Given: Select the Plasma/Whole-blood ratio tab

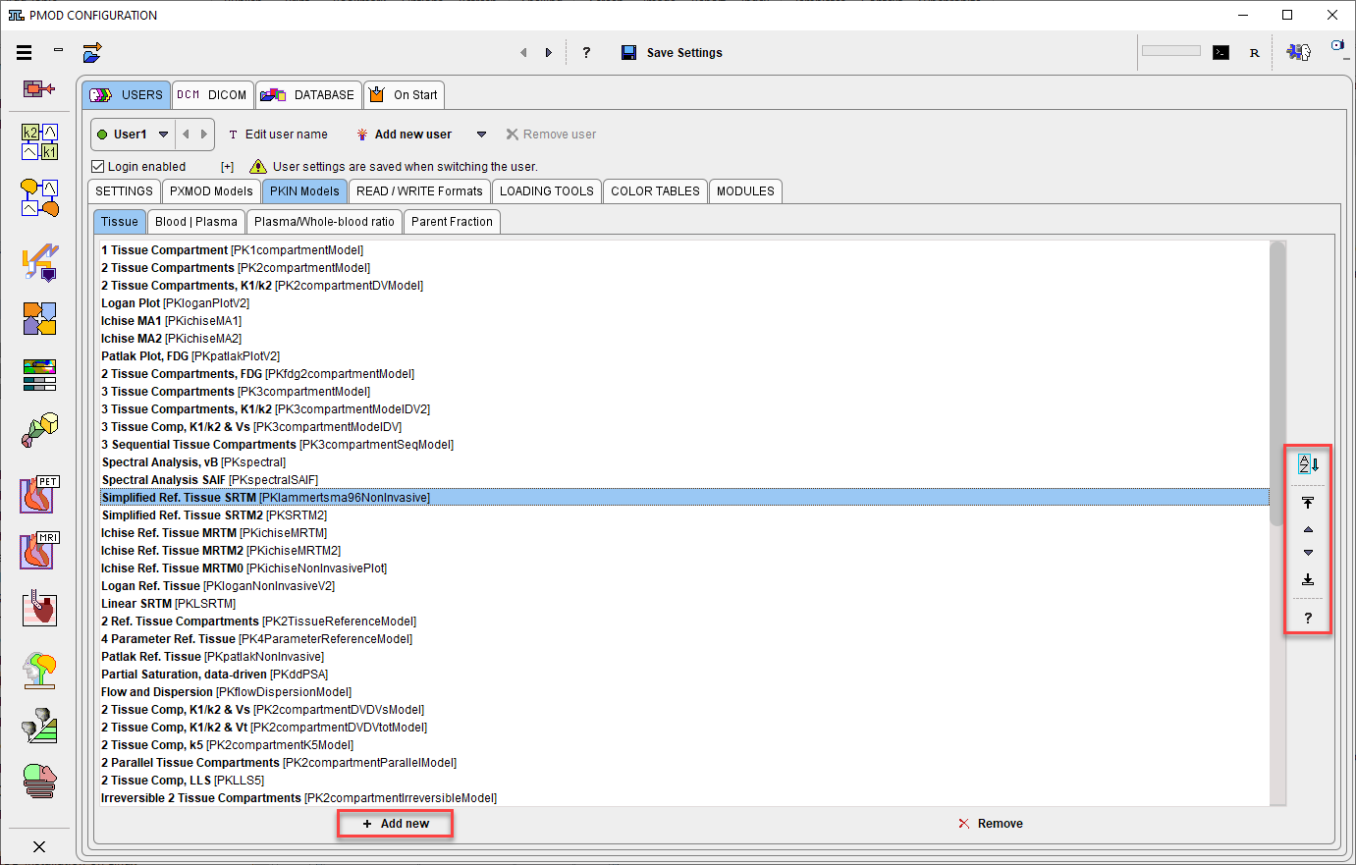Looking at the screenshot, I should coord(324,222).
